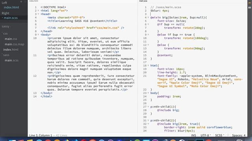
Task: Click the Right pane label in working files
Action: coord(5,13)
